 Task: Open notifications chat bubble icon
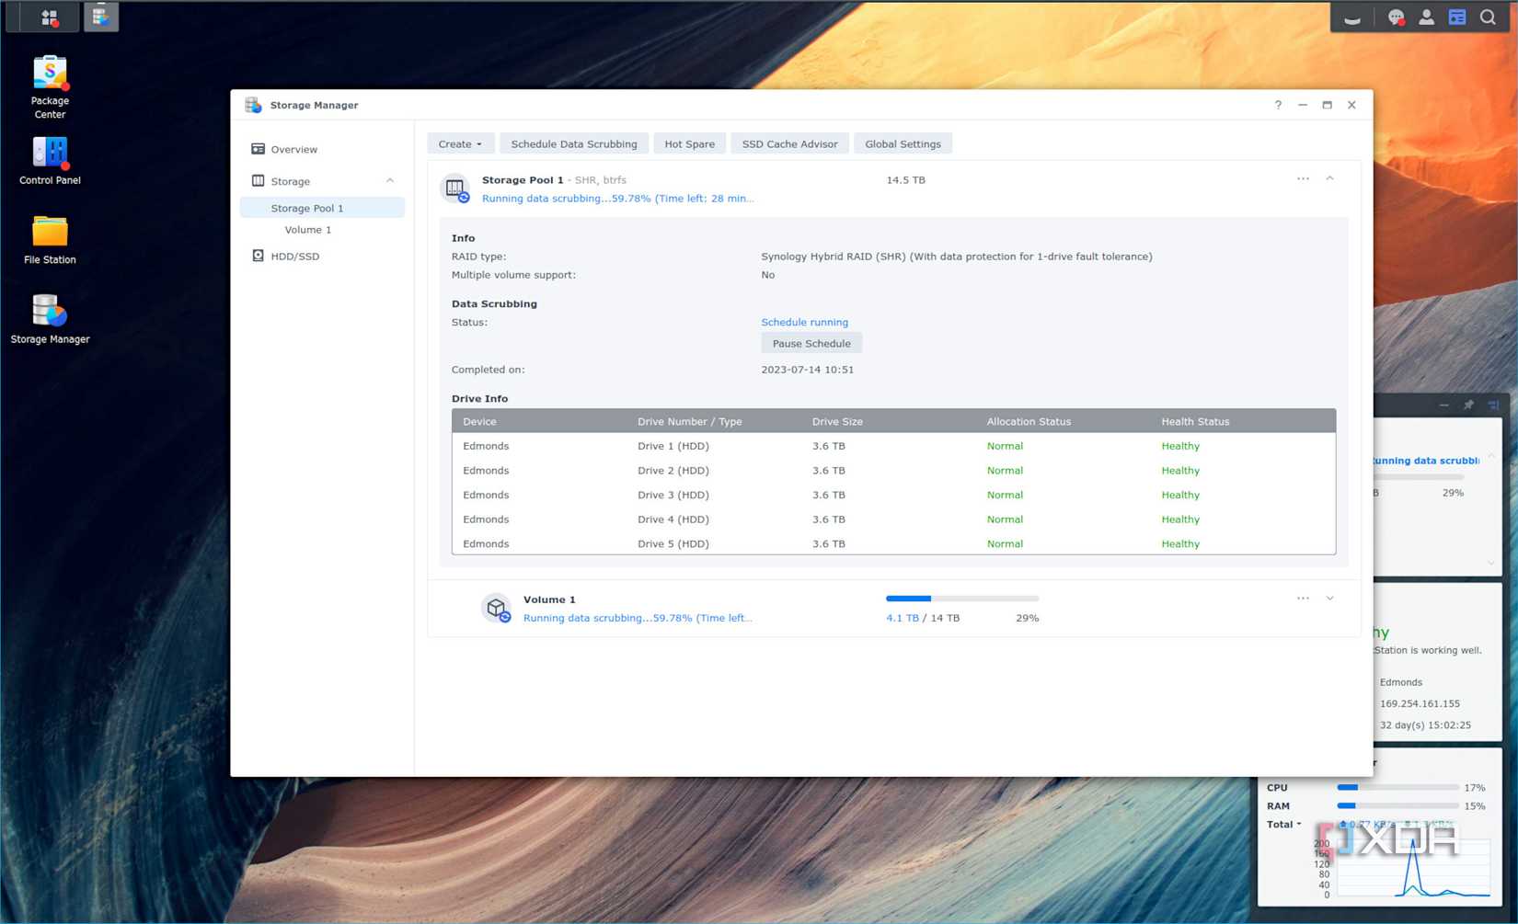pos(1396,17)
